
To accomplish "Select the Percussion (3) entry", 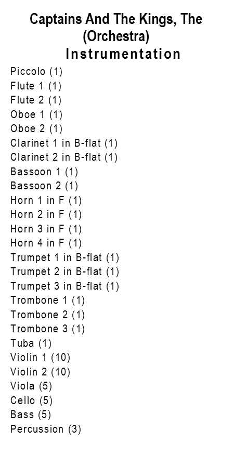I will coord(46,429).
